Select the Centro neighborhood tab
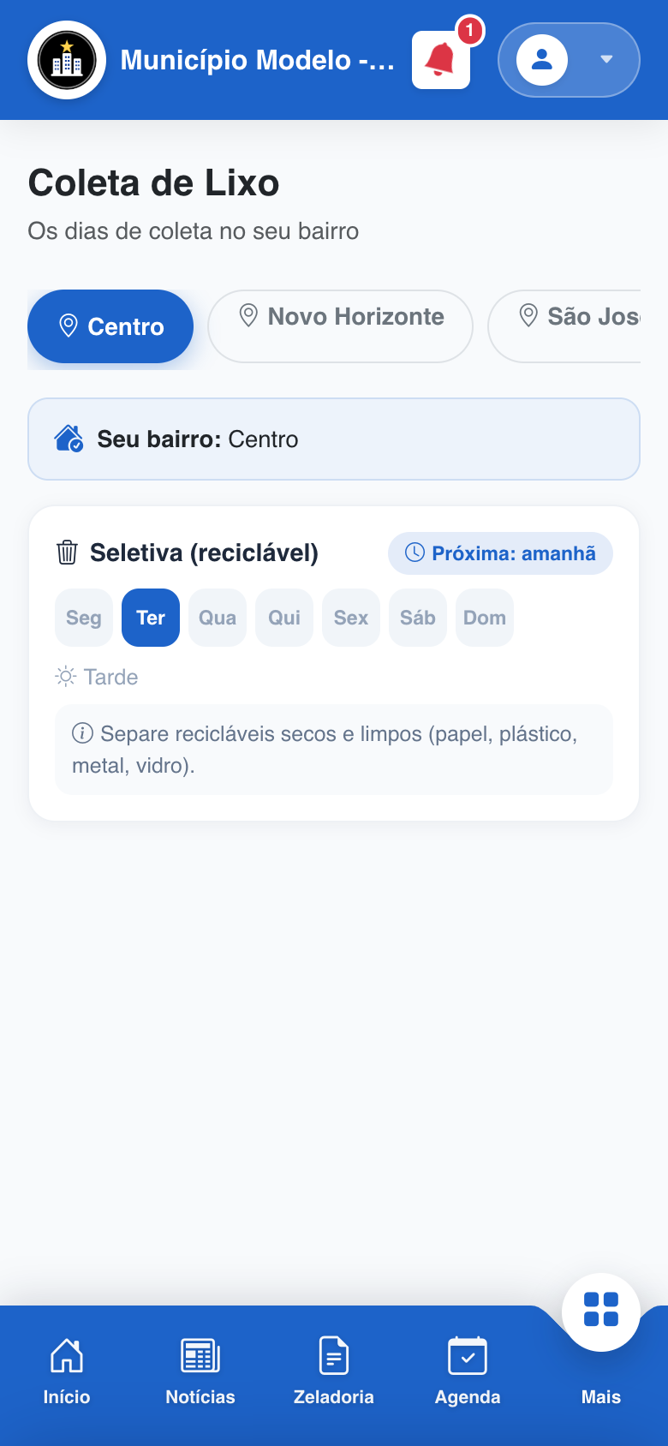This screenshot has width=668, height=1446. [110, 326]
